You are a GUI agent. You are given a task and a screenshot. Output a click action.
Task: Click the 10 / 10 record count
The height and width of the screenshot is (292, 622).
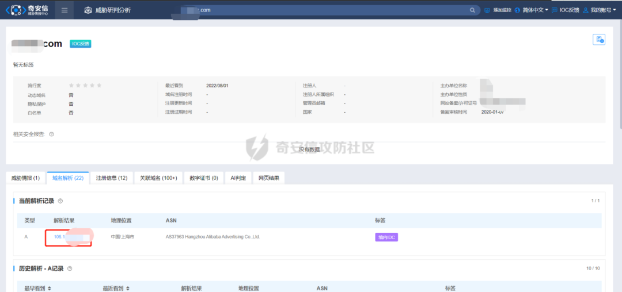[593, 268]
